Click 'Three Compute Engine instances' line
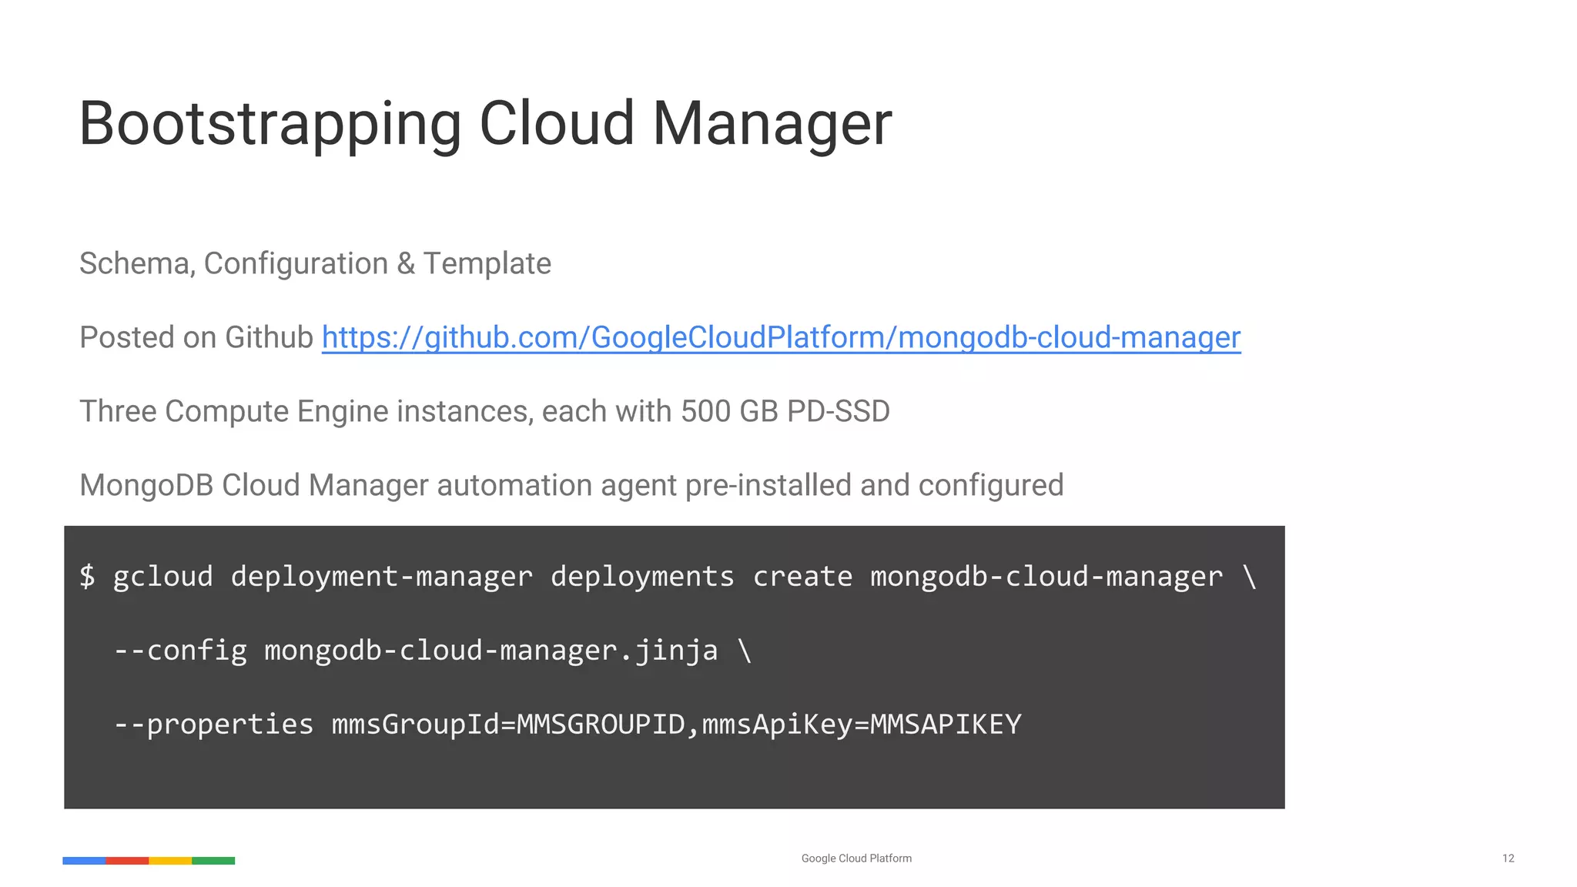 pyautogui.click(x=485, y=412)
